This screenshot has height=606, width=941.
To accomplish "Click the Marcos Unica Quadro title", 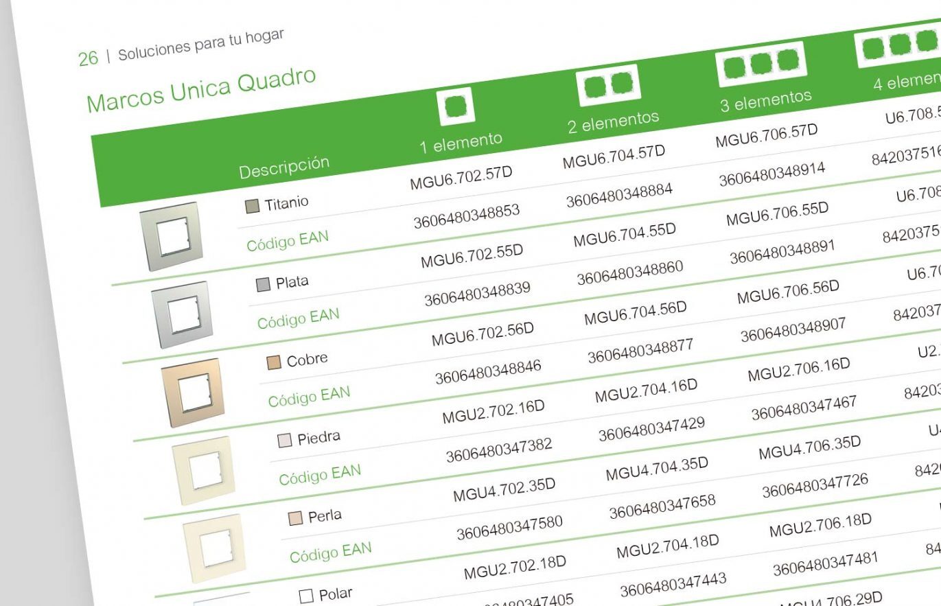I will click(x=201, y=89).
